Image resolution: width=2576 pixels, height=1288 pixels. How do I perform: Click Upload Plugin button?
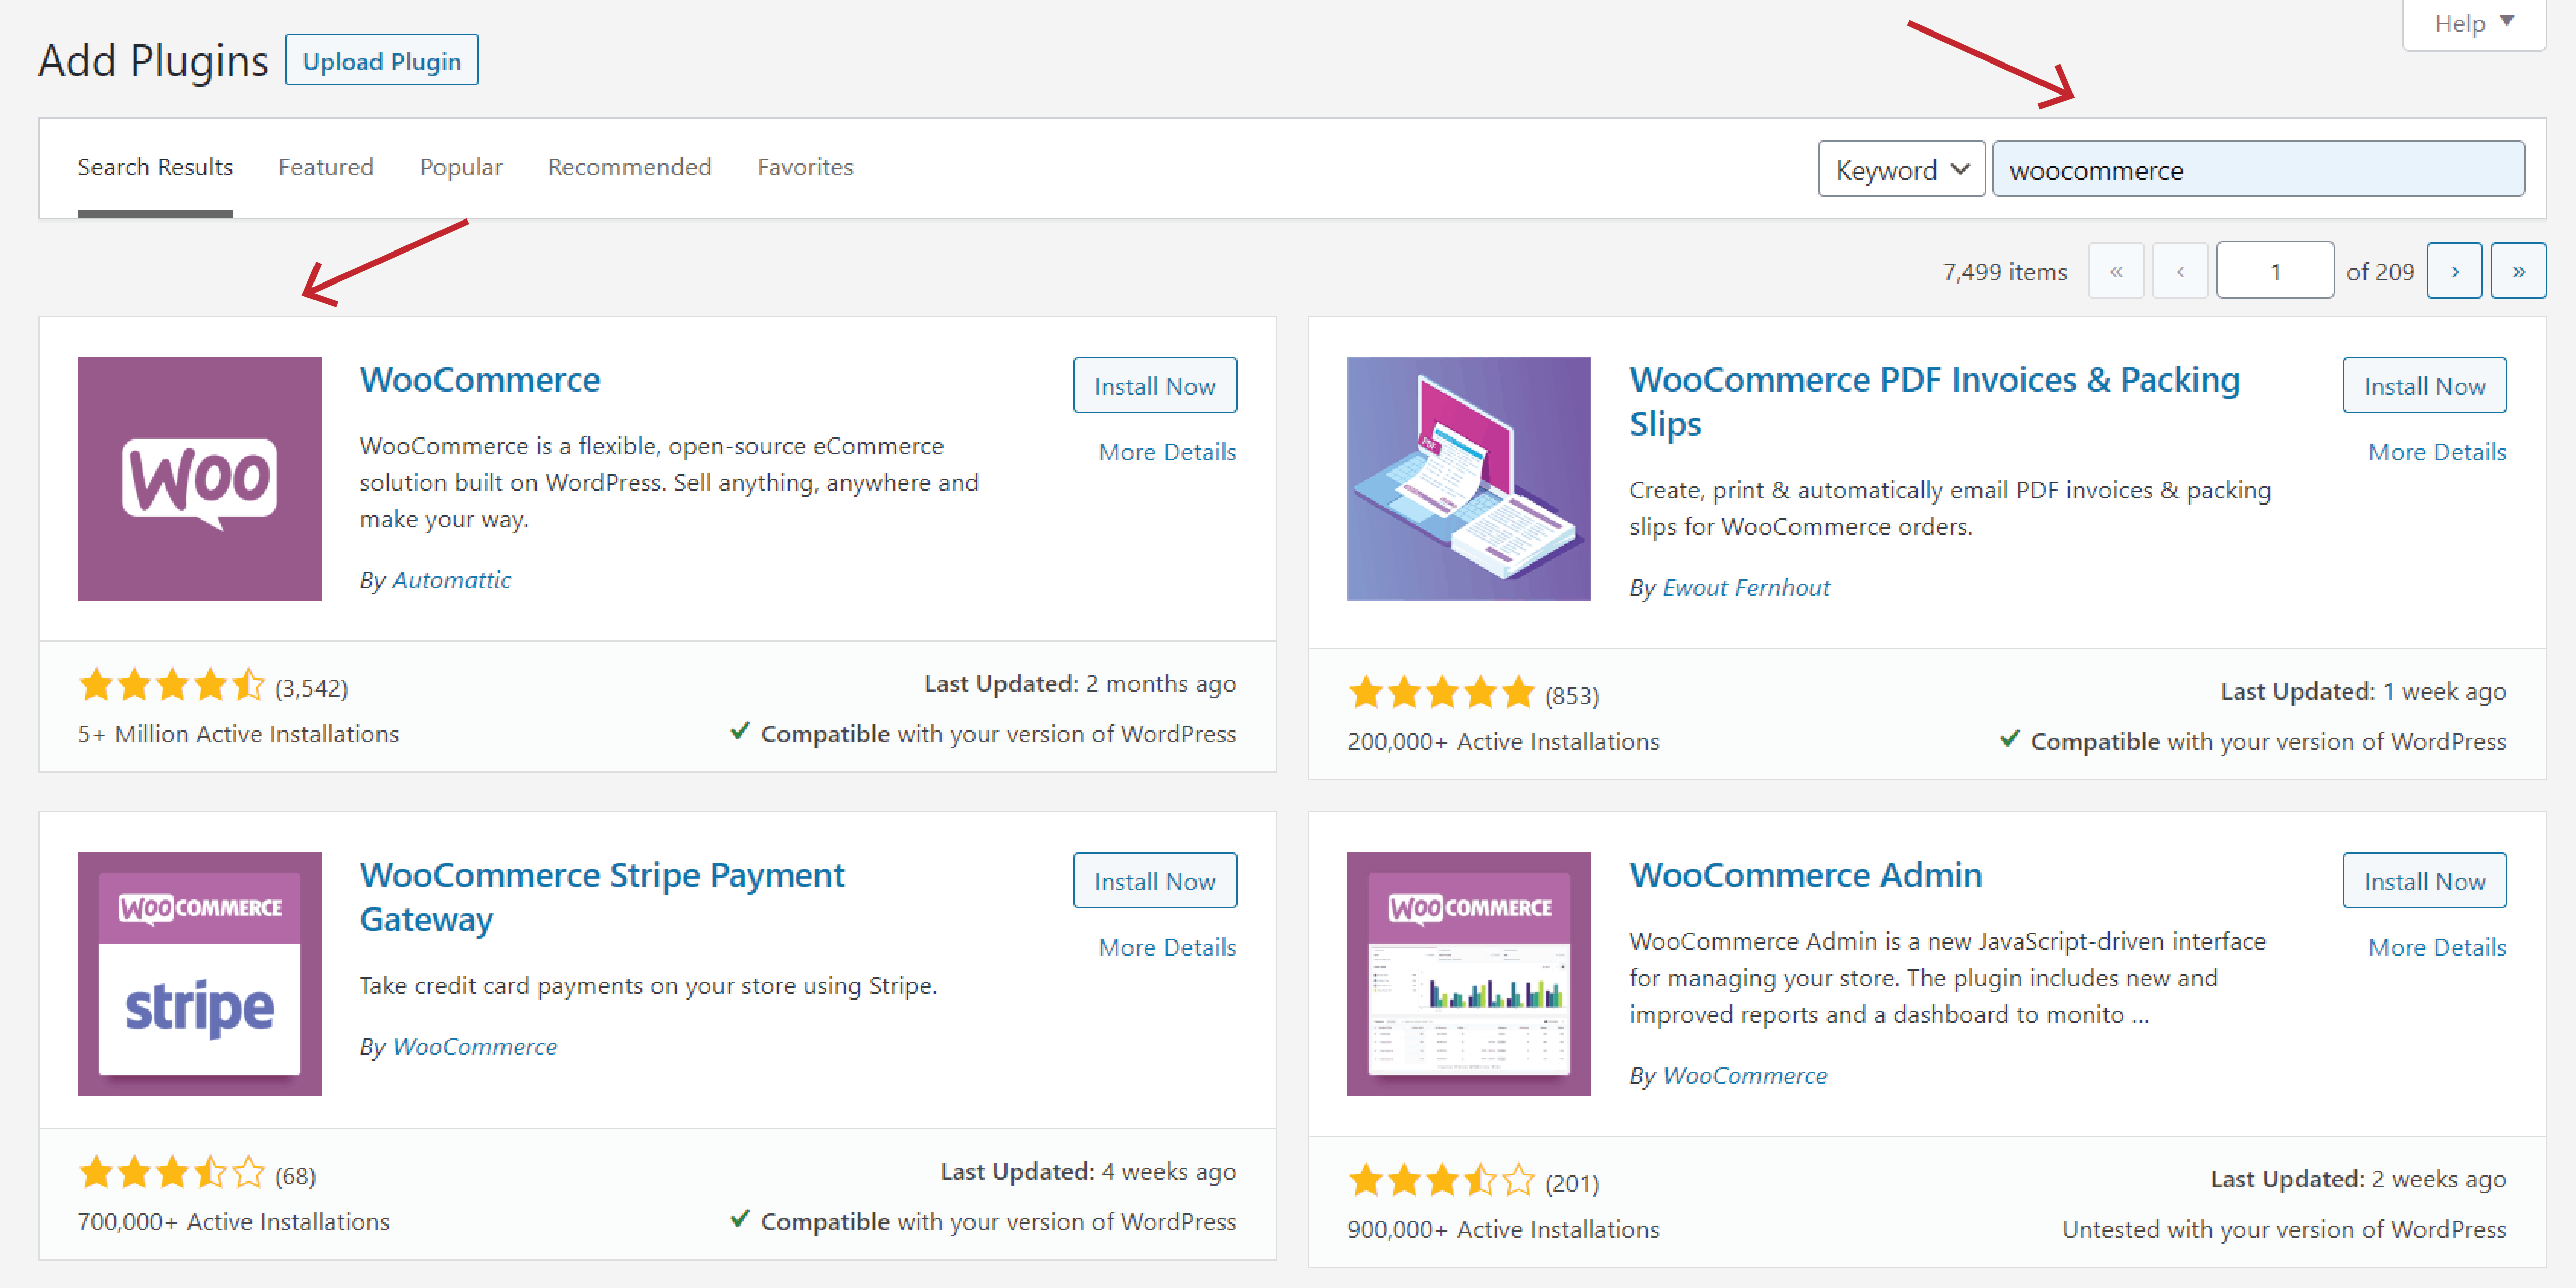[381, 61]
